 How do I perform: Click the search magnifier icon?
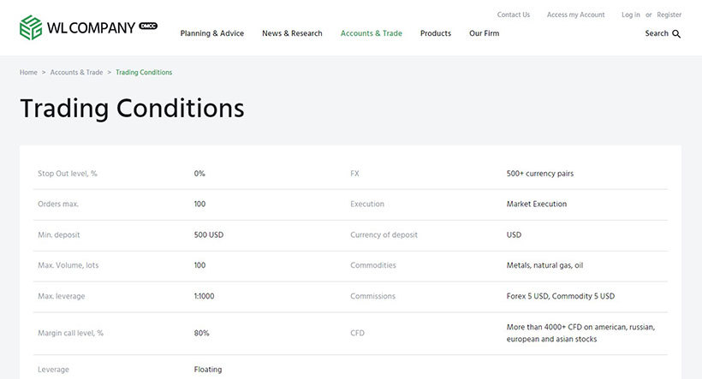[x=676, y=34]
